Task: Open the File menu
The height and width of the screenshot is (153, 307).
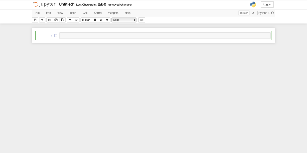Action: [x=38, y=13]
